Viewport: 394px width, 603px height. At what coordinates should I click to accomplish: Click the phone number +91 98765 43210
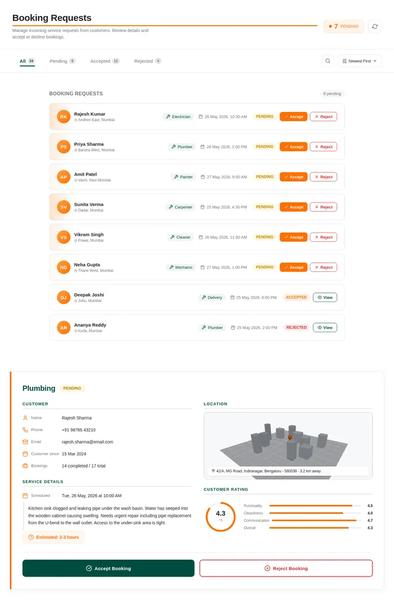[x=79, y=430]
